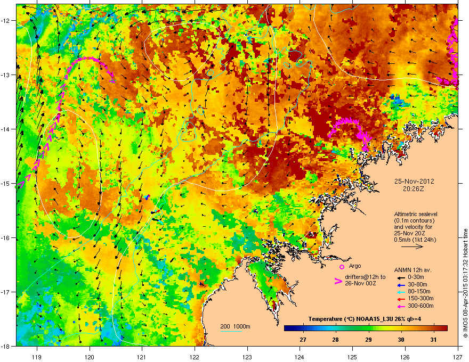Click the longitude axis label 127
Screen dimensions: 469x362
pyautogui.click(x=458, y=357)
